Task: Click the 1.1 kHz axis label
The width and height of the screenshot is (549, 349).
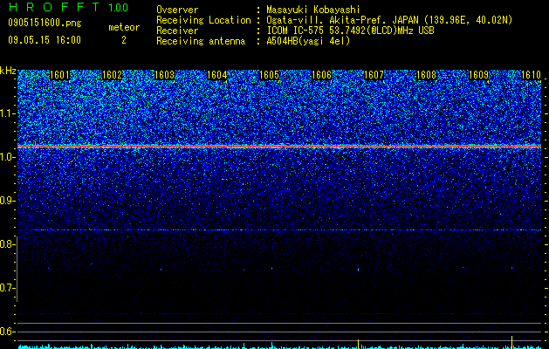Action: click(8, 113)
